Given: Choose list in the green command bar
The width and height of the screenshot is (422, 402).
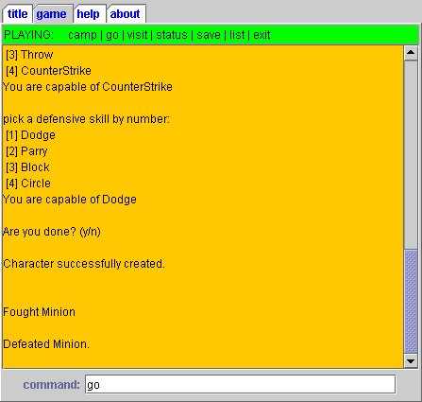Looking at the screenshot, I should 237,35.
